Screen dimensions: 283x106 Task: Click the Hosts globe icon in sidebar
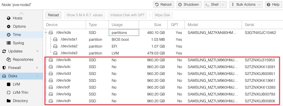coord(9,18)
